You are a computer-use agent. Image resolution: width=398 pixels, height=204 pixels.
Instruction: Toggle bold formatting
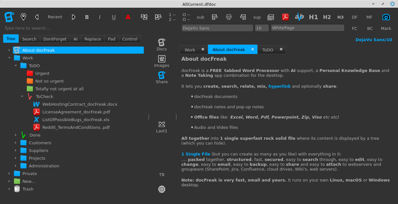click(87, 17)
